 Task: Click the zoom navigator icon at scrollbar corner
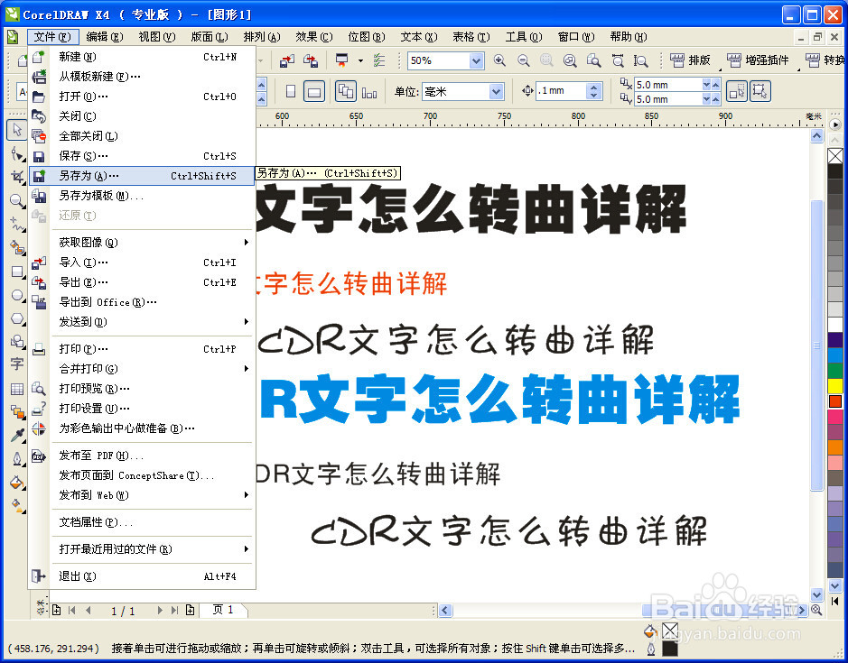[816, 610]
